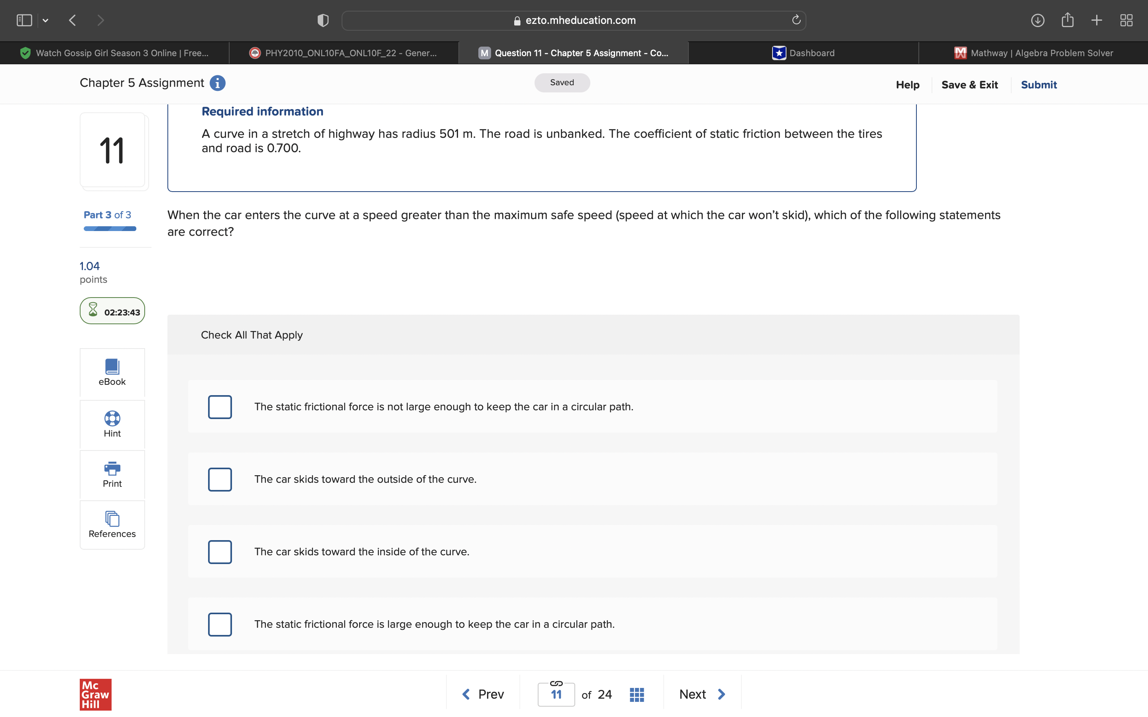Check 'car skids toward the inside'
The height and width of the screenshot is (717, 1148).
coord(220,552)
